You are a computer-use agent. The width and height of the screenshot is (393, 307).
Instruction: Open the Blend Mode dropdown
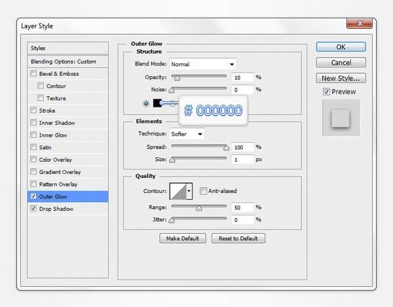(x=203, y=64)
